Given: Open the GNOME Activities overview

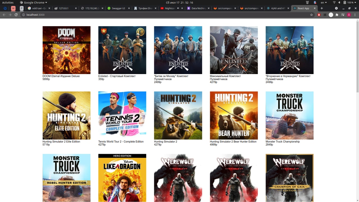Looking at the screenshot, I should 8,3.
